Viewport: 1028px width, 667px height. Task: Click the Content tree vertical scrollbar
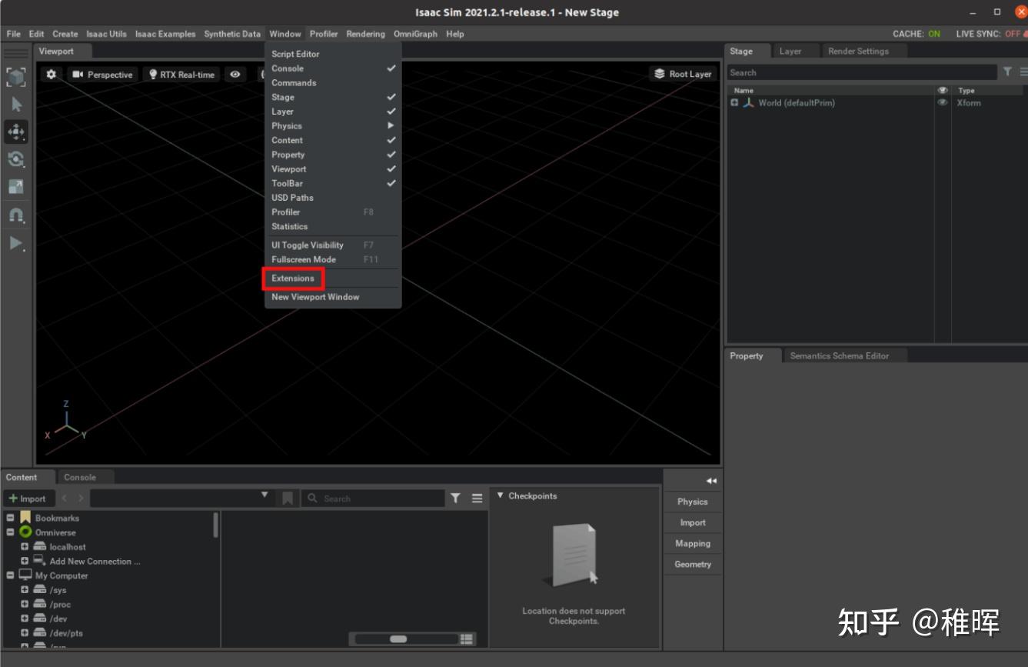tap(216, 525)
